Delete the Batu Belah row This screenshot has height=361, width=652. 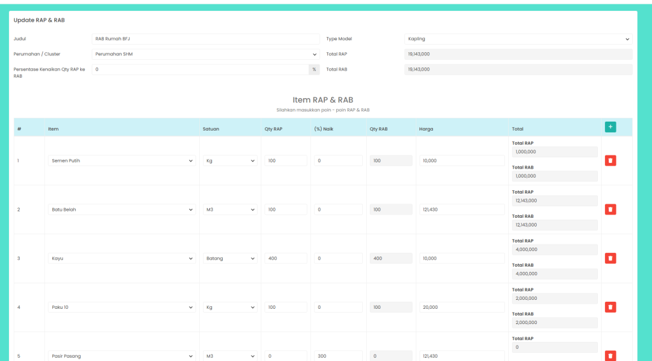pyautogui.click(x=610, y=209)
